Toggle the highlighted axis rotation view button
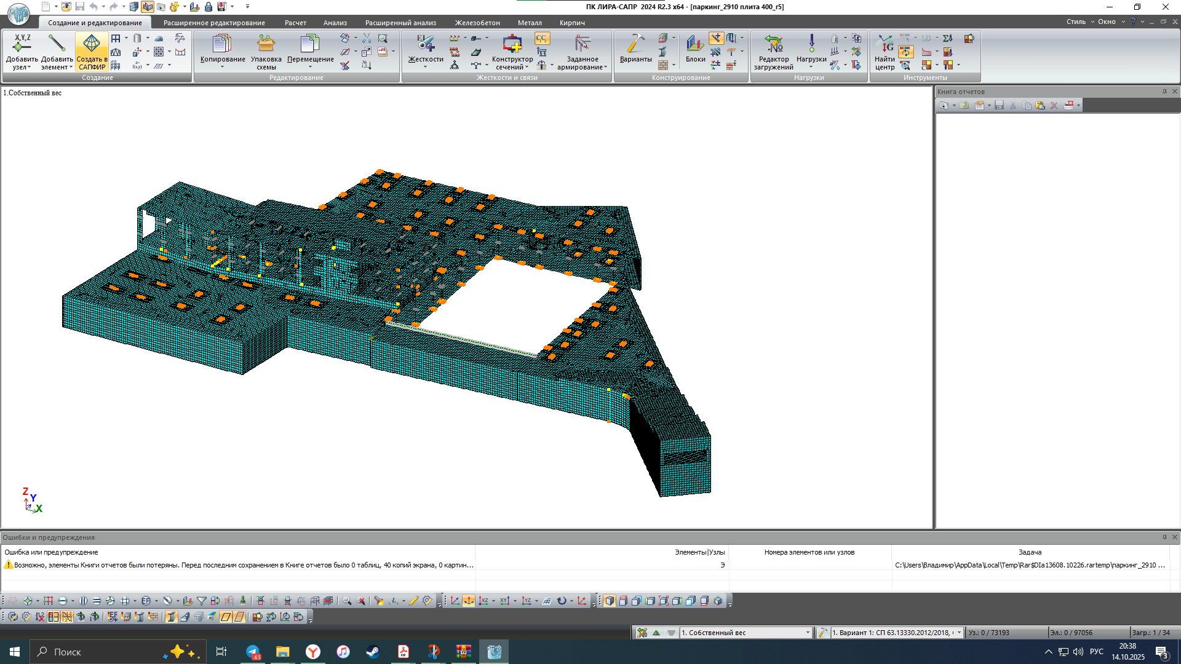Viewport: 1181px width, 664px height. coord(469,601)
